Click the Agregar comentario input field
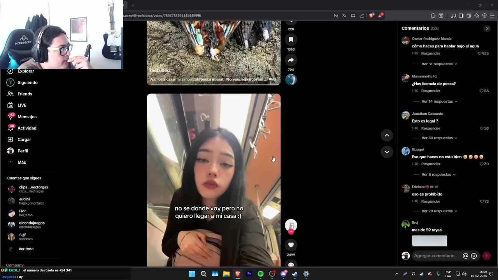The height and width of the screenshot is (280, 498). (x=436, y=256)
